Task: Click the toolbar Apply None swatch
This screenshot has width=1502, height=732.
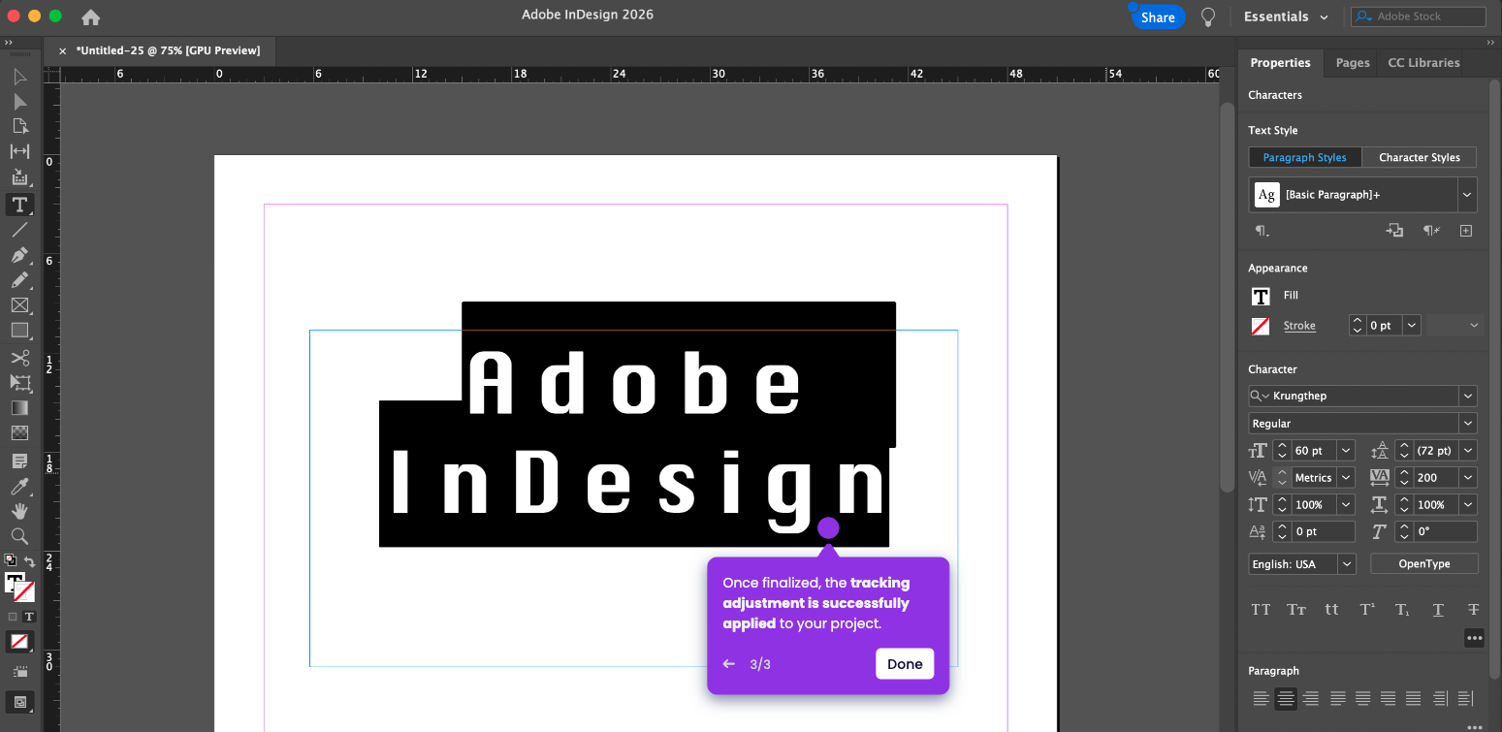Action: (x=18, y=641)
